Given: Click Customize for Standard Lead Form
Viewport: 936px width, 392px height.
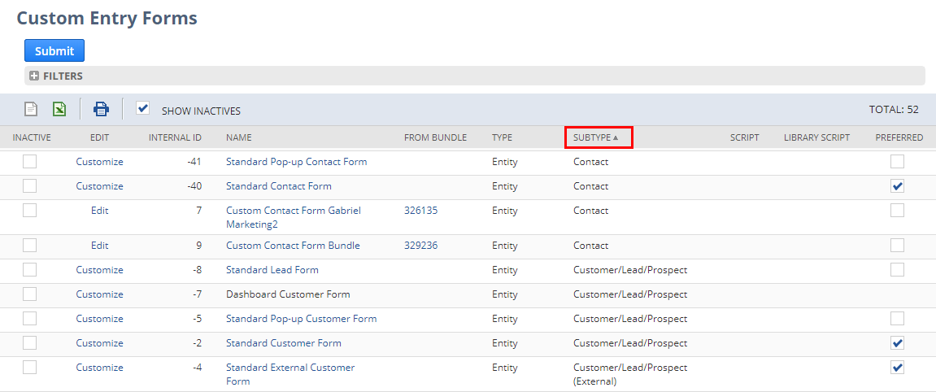Looking at the screenshot, I should pyautogui.click(x=99, y=270).
